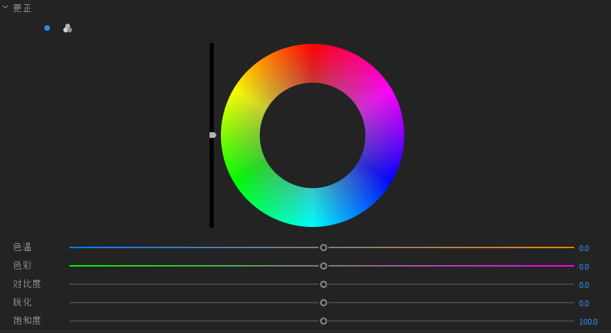The image size is (611, 333).
Task: Click the 色彩 slider handle
Action: tap(324, 266)
